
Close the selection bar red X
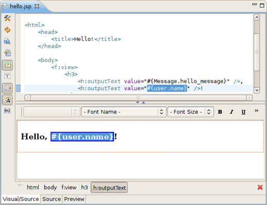pyautogui.click(x=260, y=187)
